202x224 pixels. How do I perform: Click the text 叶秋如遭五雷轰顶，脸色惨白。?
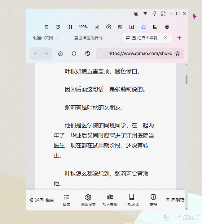pyautogui.click(x=103, y=71)
